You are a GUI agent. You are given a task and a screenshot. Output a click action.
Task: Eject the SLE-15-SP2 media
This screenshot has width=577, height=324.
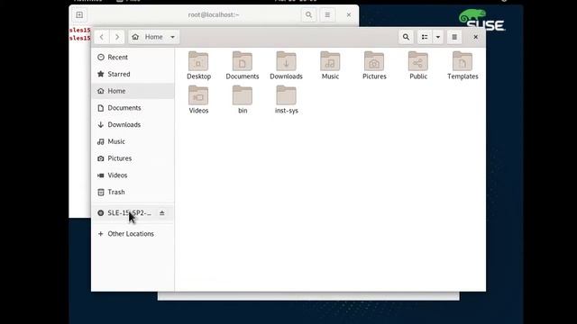[162, 213]
